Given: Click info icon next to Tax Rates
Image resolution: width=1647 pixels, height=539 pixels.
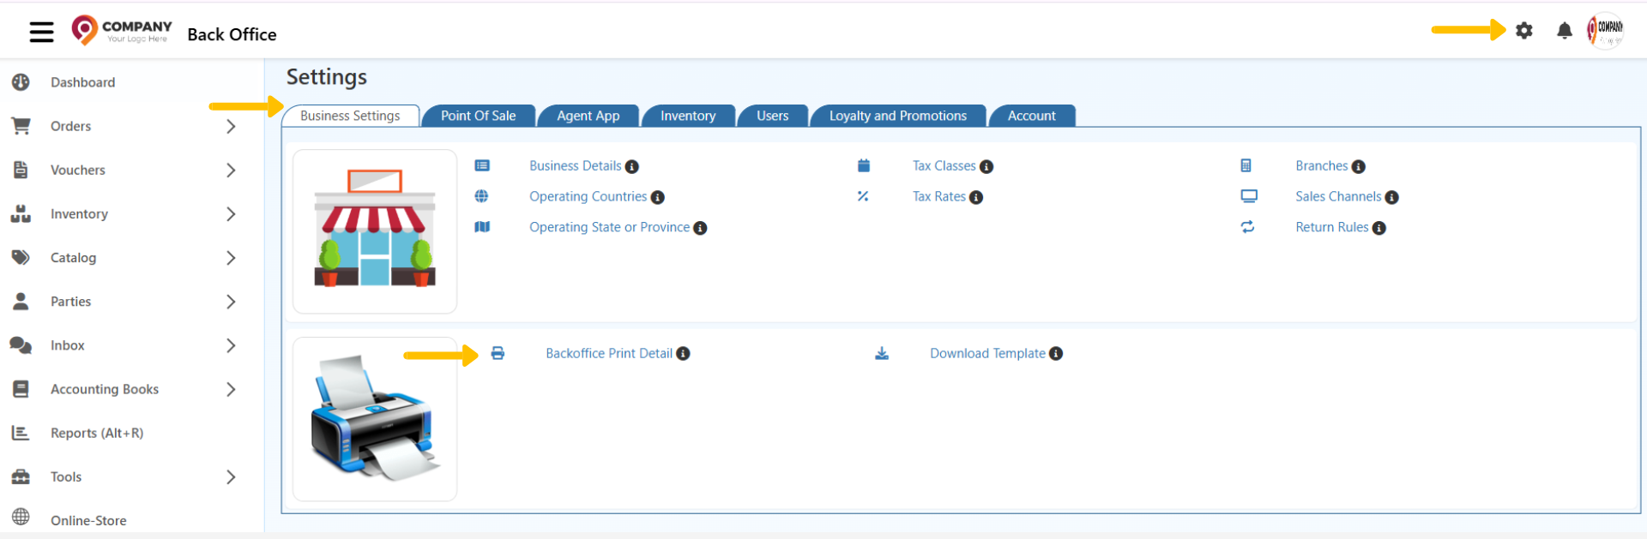Looking at the screenshot, I should [976, 197].
